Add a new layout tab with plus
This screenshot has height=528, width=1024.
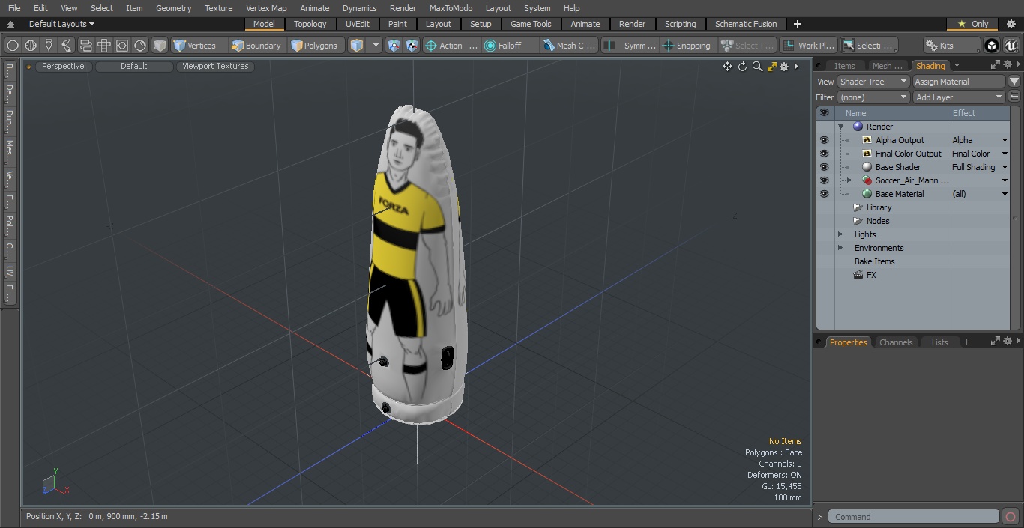797,24
